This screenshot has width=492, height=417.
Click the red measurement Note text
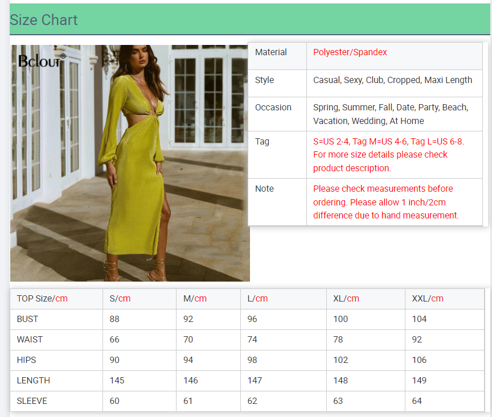(386, 202)
